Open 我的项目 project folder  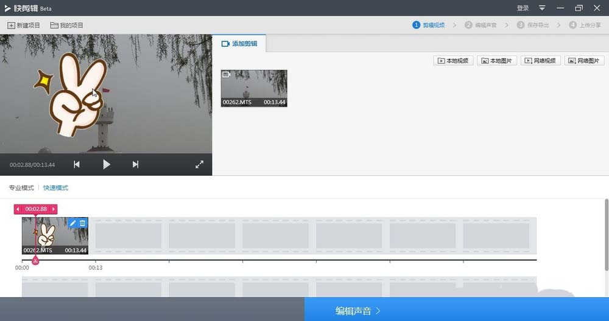pos(66,25)
